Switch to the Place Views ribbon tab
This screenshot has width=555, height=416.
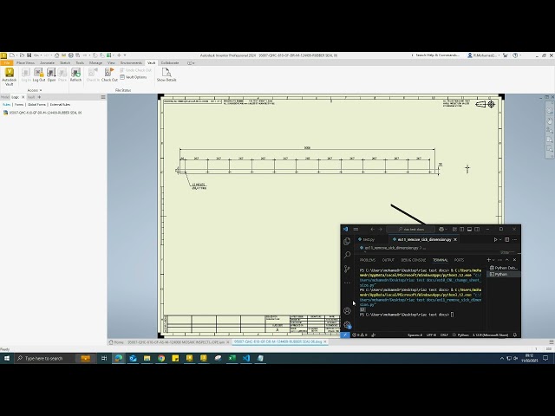point(25,62)
